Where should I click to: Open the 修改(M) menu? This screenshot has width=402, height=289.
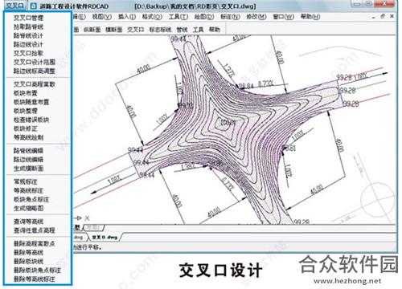pos(256,17)
